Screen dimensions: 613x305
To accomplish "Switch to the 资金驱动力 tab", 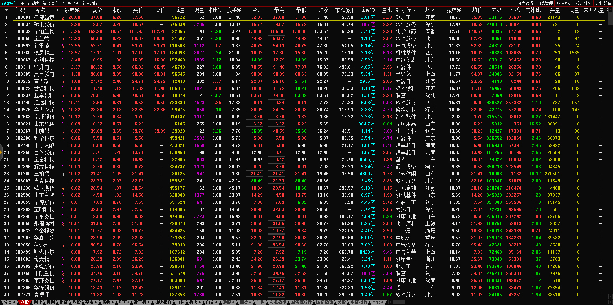I will 30,3.
